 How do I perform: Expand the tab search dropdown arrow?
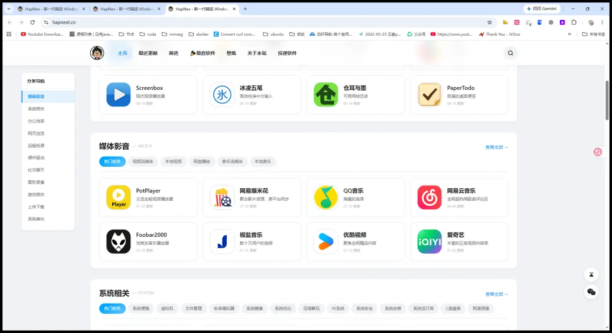tap(9, 9)
